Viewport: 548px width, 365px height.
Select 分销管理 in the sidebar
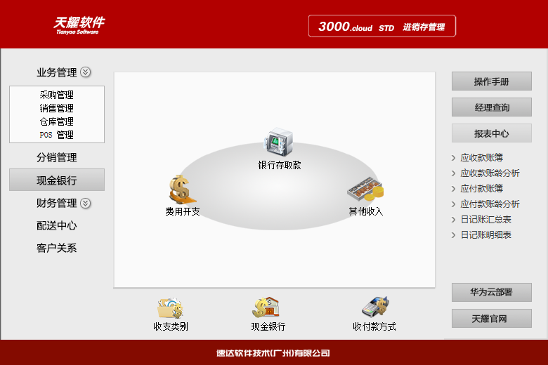click(57, 157)
